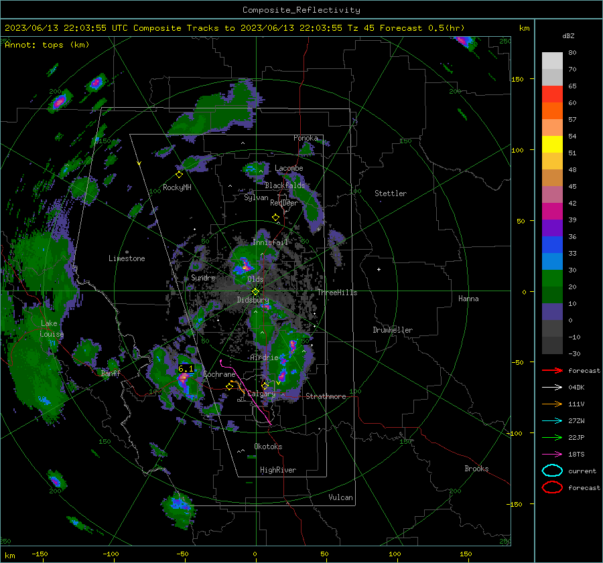The image size is (603, 563).
Task: Click the Limestone label
Action: tap(127, 258)
